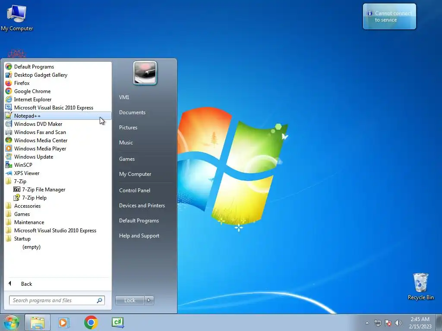Click the Search programs and files box
The image size is (442, 331).
[x=57, y=300]
